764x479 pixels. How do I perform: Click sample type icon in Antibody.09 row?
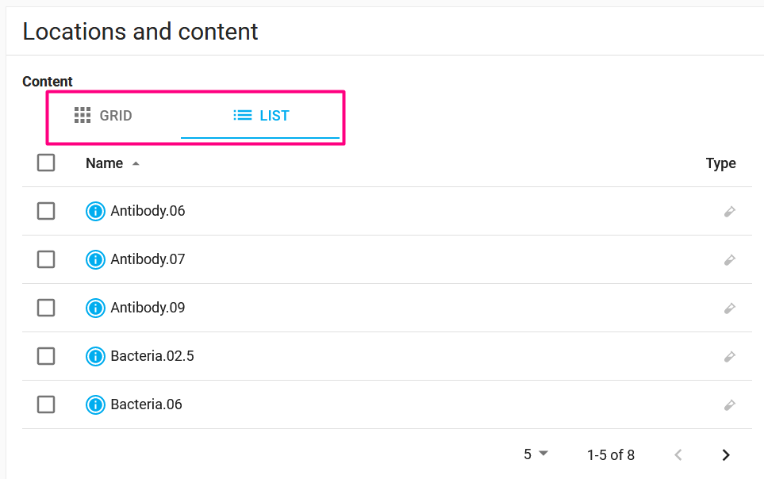point(729,308)
